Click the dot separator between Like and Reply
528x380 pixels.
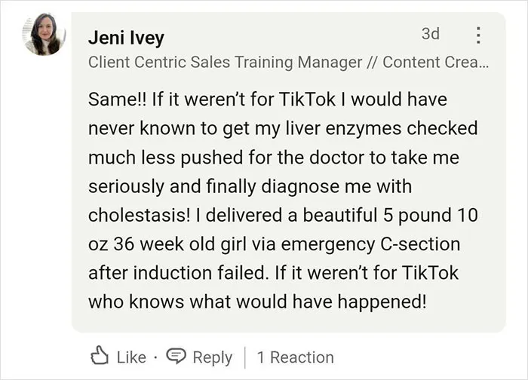155,357
